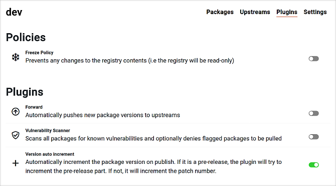
Task: Open the Packages tab
Action: click(x=220, y=12)
